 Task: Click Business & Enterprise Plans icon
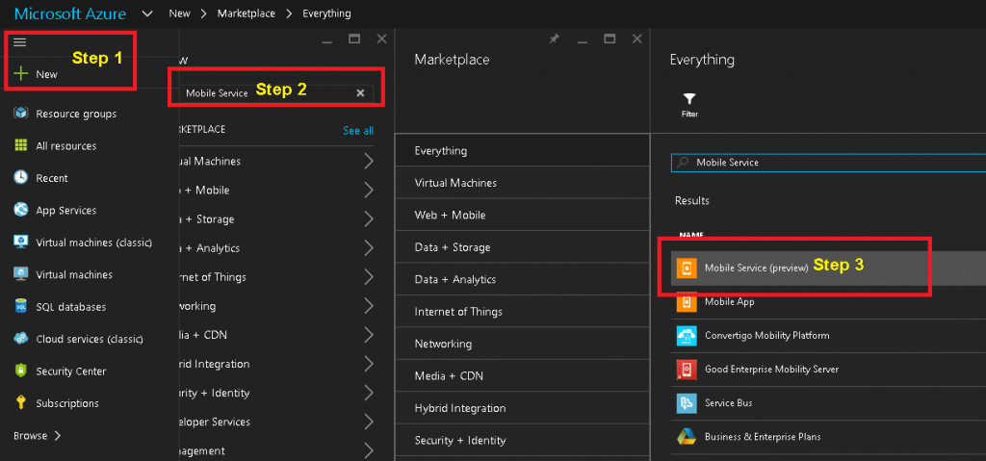(687, 437)
